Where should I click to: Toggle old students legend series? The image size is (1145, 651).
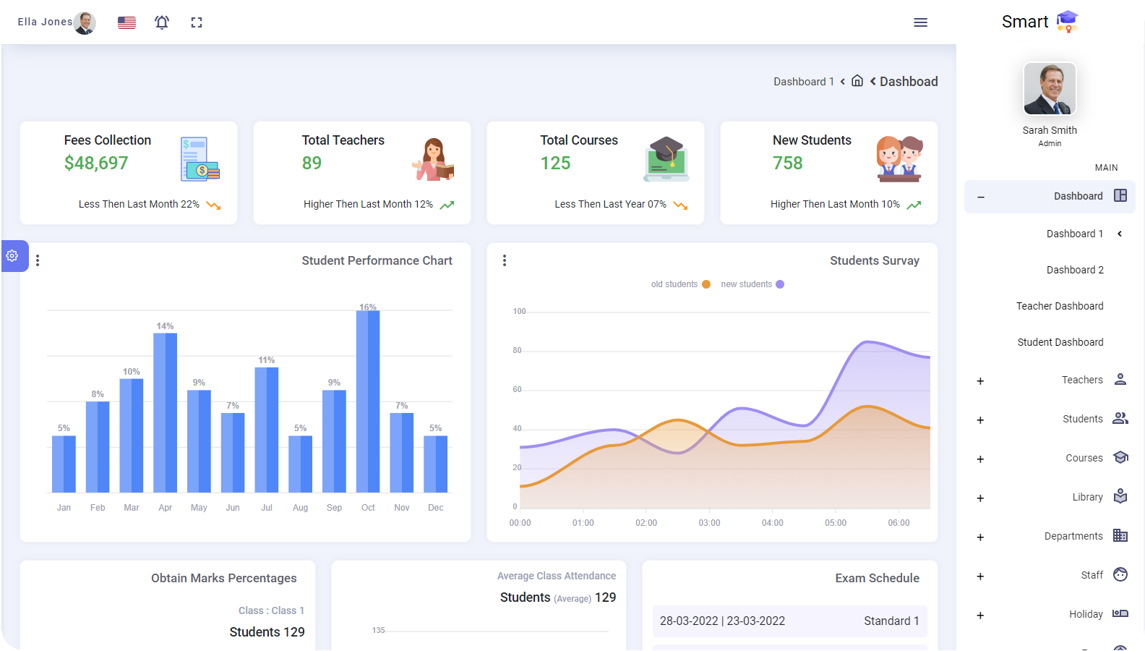coord(680,284)
